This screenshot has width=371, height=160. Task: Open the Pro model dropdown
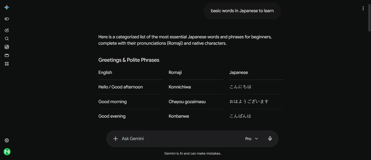click(x=251, y=139)
